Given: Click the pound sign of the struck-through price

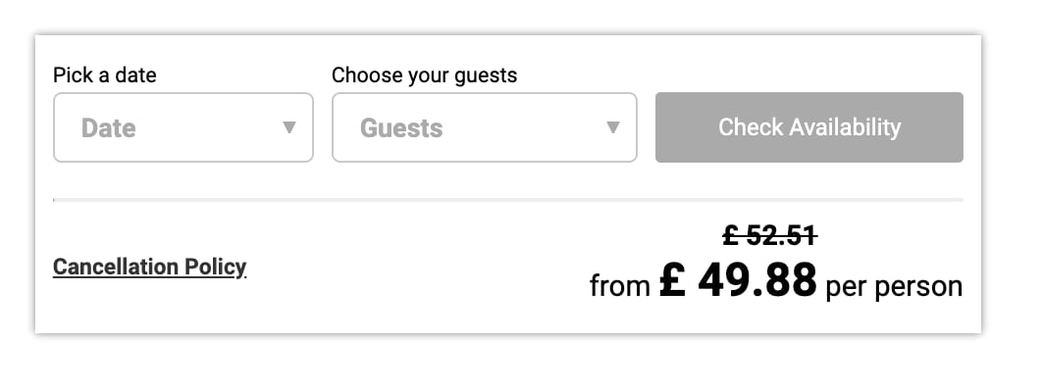Looking at the screenshot, I should pos(730,235).
